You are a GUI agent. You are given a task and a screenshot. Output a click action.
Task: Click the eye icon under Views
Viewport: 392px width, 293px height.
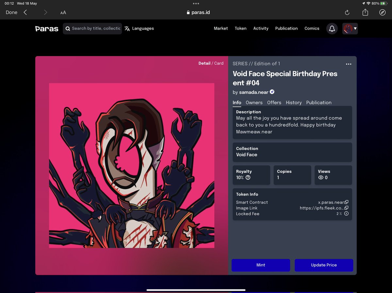(x=321, y=178)
